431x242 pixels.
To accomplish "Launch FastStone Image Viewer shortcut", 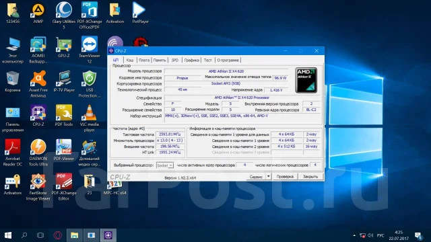I will click(38, 188).
